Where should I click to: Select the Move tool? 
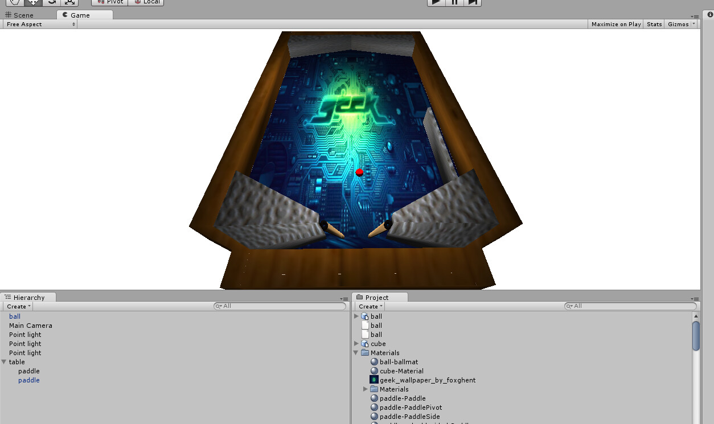pyautogui.click(x=32, y=3)
